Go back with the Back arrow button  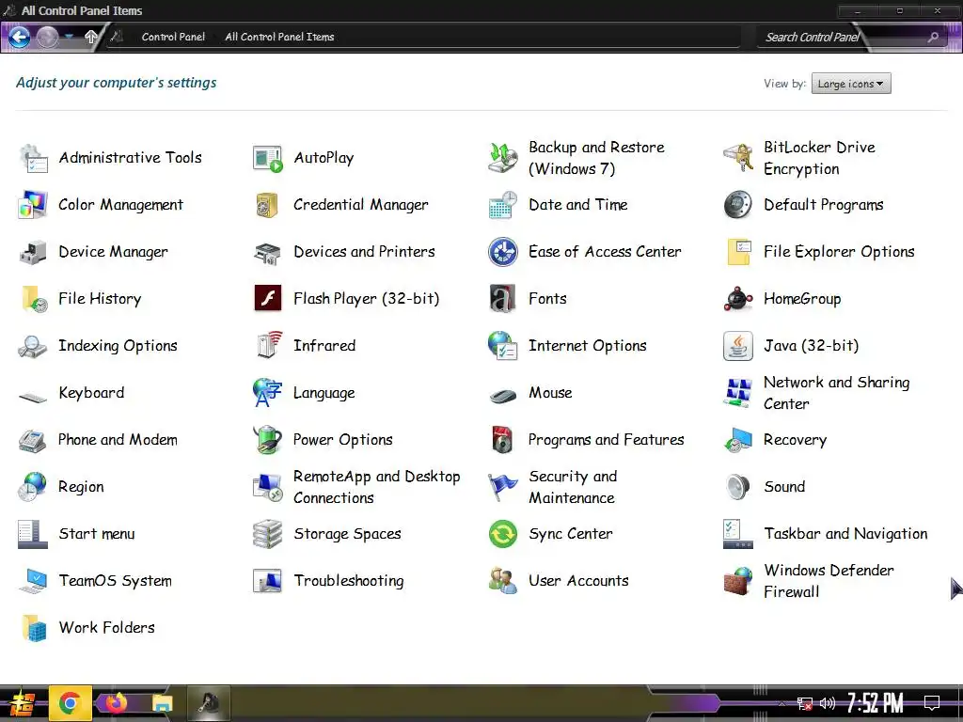tap(20, 37)
